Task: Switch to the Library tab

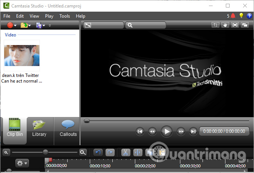Action: [39, 131]
